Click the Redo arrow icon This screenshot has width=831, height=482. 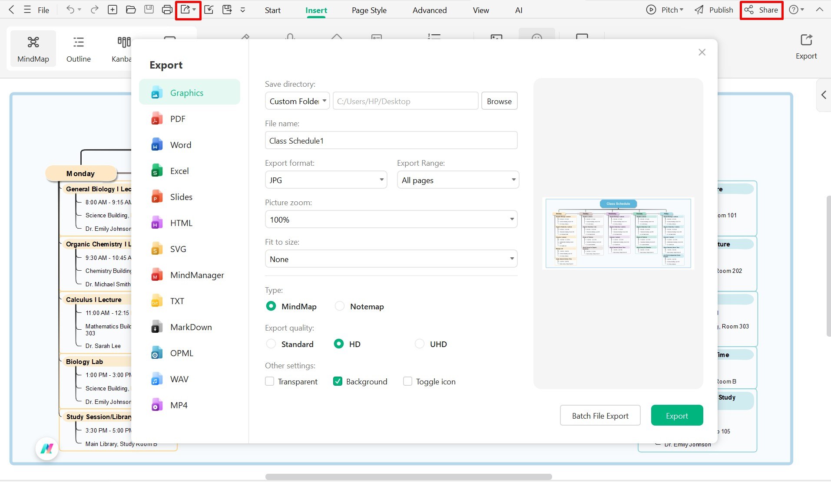94,10
